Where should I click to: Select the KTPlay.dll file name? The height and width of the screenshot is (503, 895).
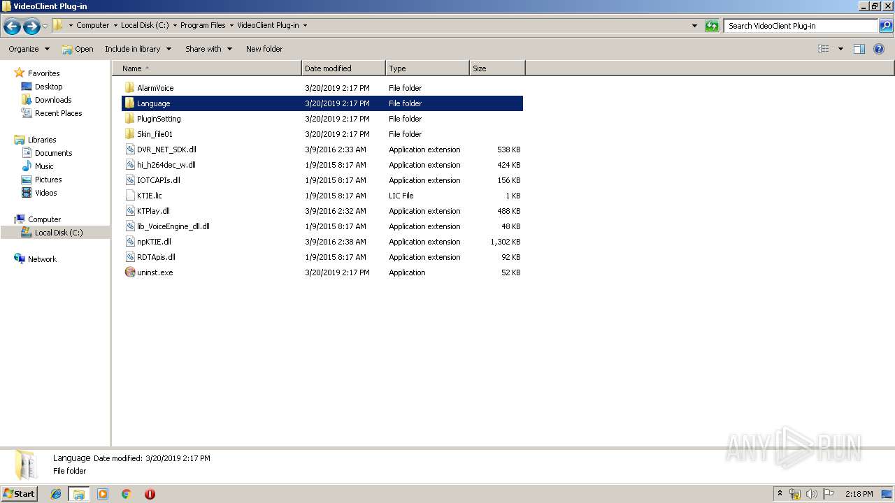tap(153, 211)
